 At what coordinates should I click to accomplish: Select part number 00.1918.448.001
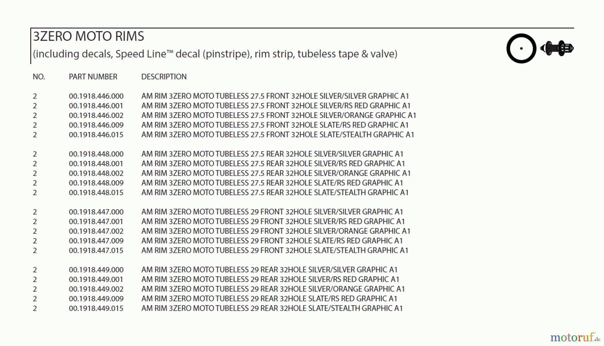coord(96,164)
